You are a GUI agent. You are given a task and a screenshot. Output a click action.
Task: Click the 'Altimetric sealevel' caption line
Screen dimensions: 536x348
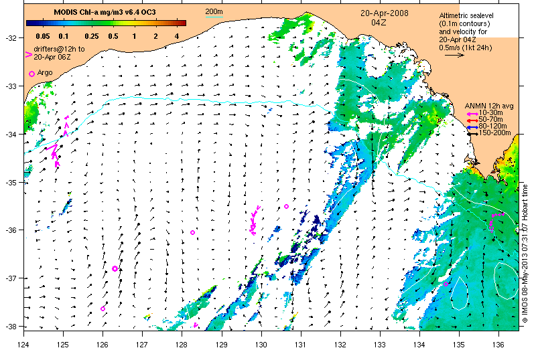[x=466, y=15]
